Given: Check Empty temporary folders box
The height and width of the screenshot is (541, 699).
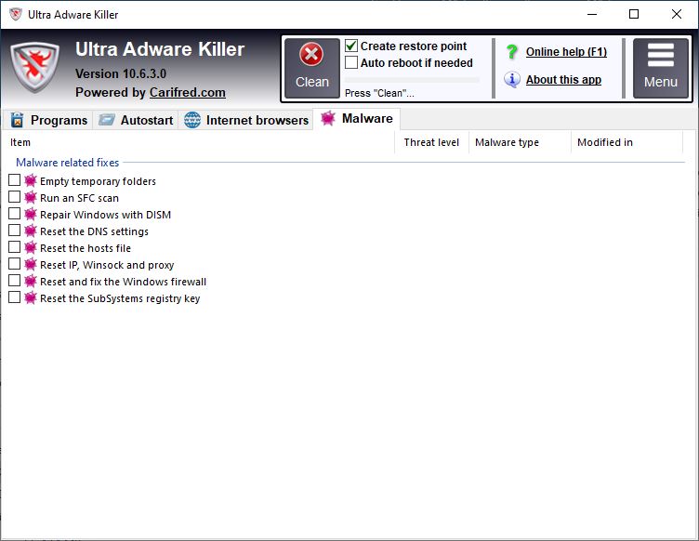Looking at the screenshot, I should [x=14, y=180].
